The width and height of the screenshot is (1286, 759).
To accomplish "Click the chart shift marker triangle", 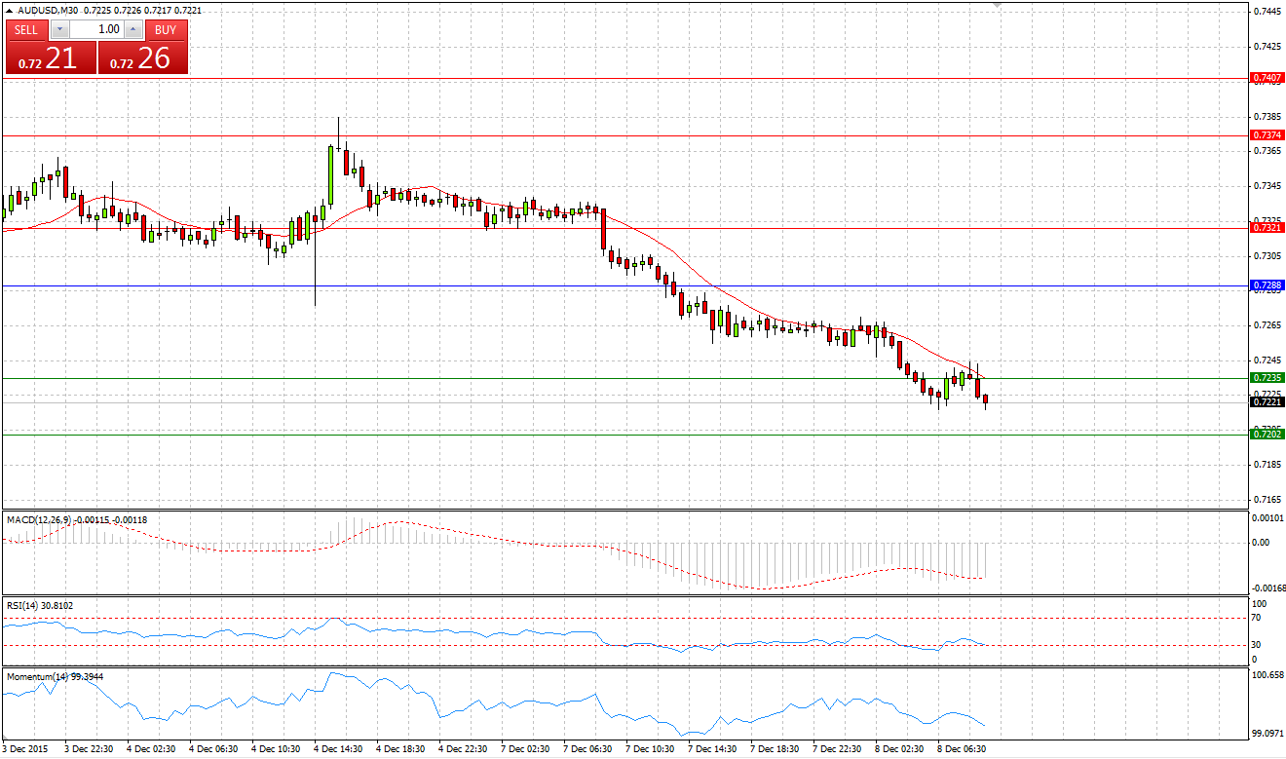I will point(996,6).
